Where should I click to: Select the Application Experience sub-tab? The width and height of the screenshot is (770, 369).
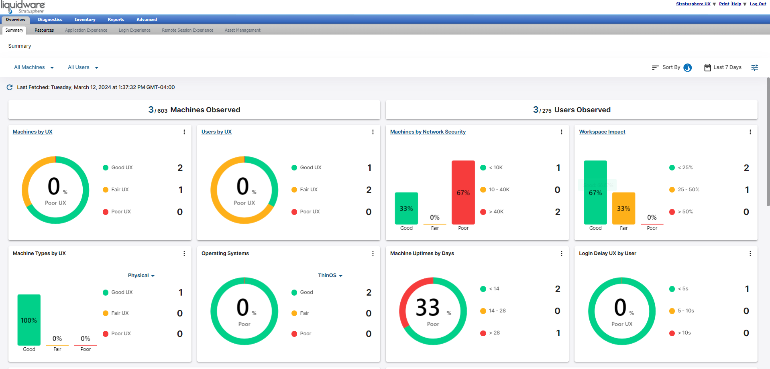[x=86, y=30]
